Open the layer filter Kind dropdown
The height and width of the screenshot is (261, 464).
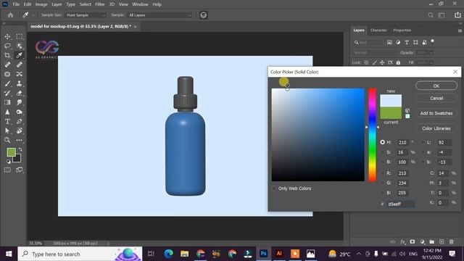(x=369, y=43)
